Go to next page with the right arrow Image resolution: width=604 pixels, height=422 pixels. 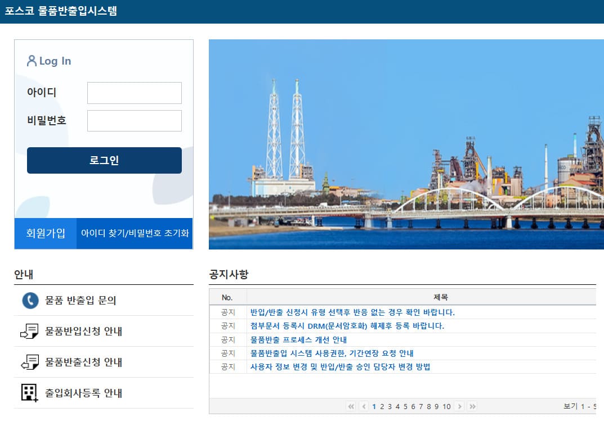(x=460, y=405)
